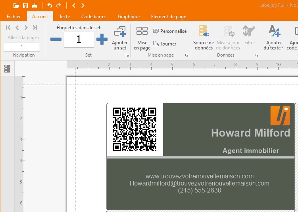298x212 pixels.
Task: Expand the Mise en page group dialog launcher
Action: (x=186, y=55)
